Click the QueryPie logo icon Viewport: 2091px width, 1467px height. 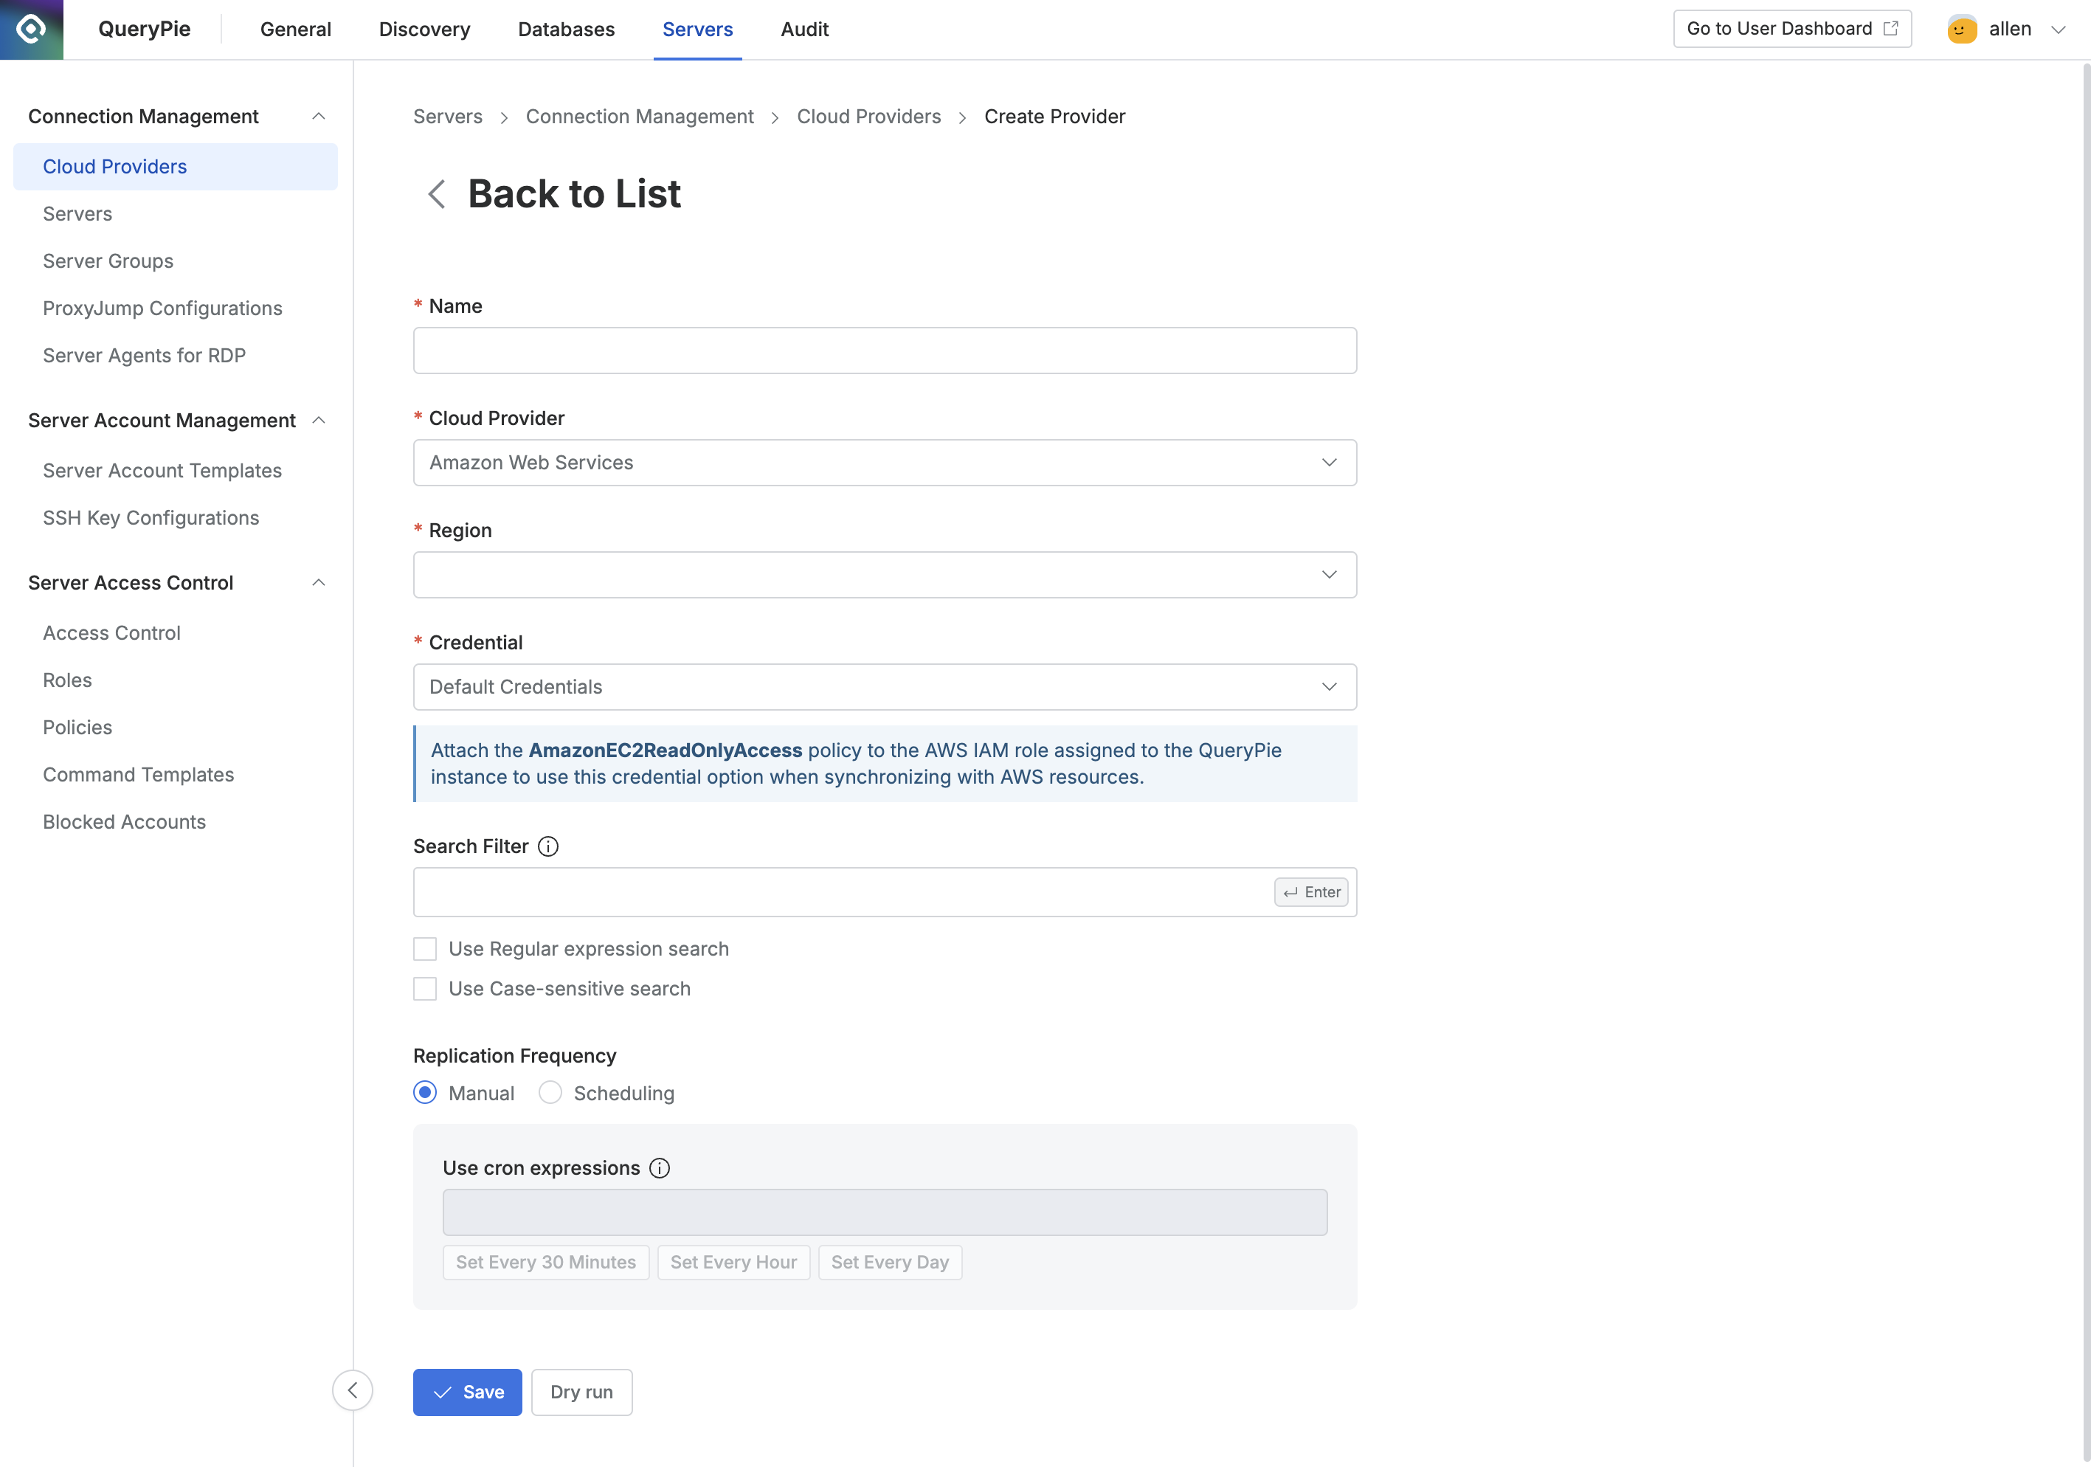tap(31, 29)
